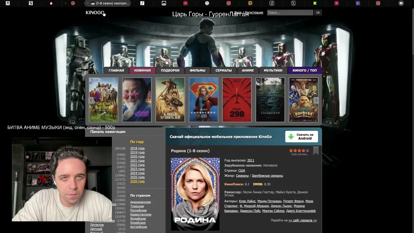Open the Рейс 298 poster
The height and width of the screenshot is (233, 414).
(237, 100)
